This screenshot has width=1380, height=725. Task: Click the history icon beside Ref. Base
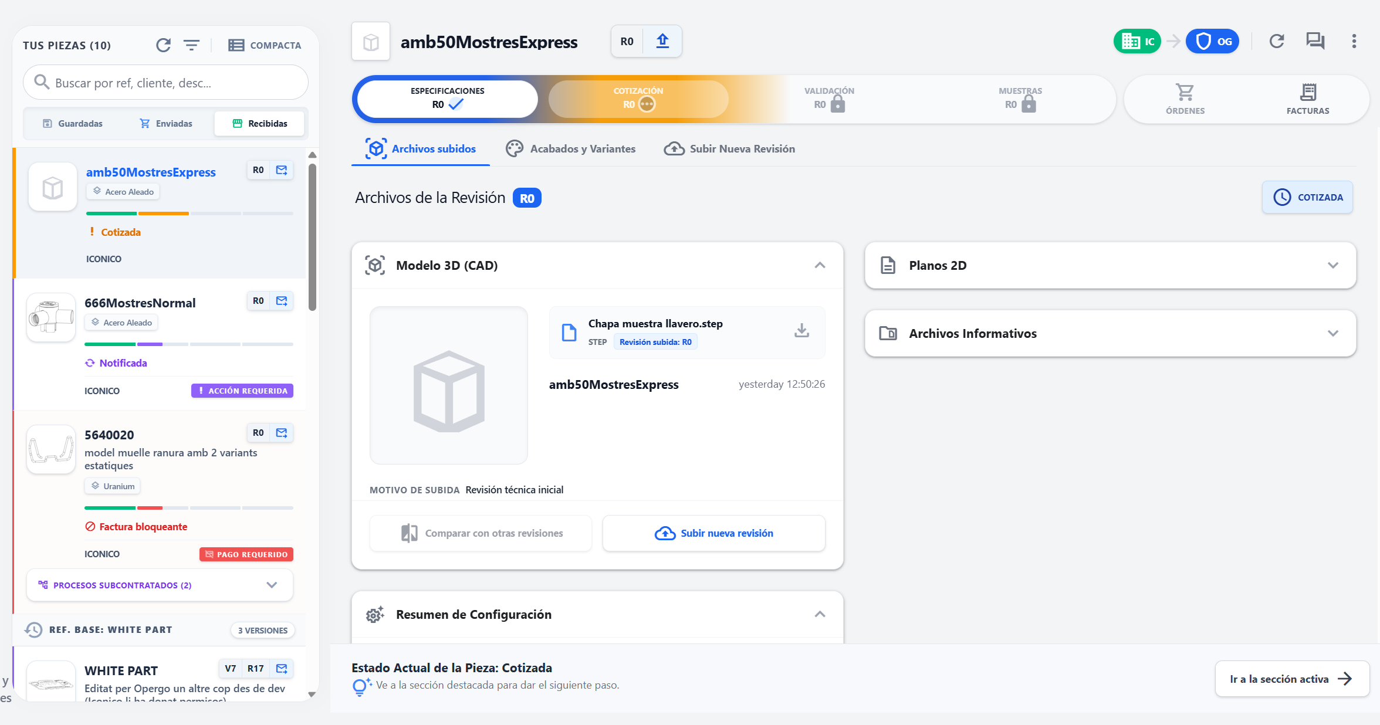click(33, 630)
